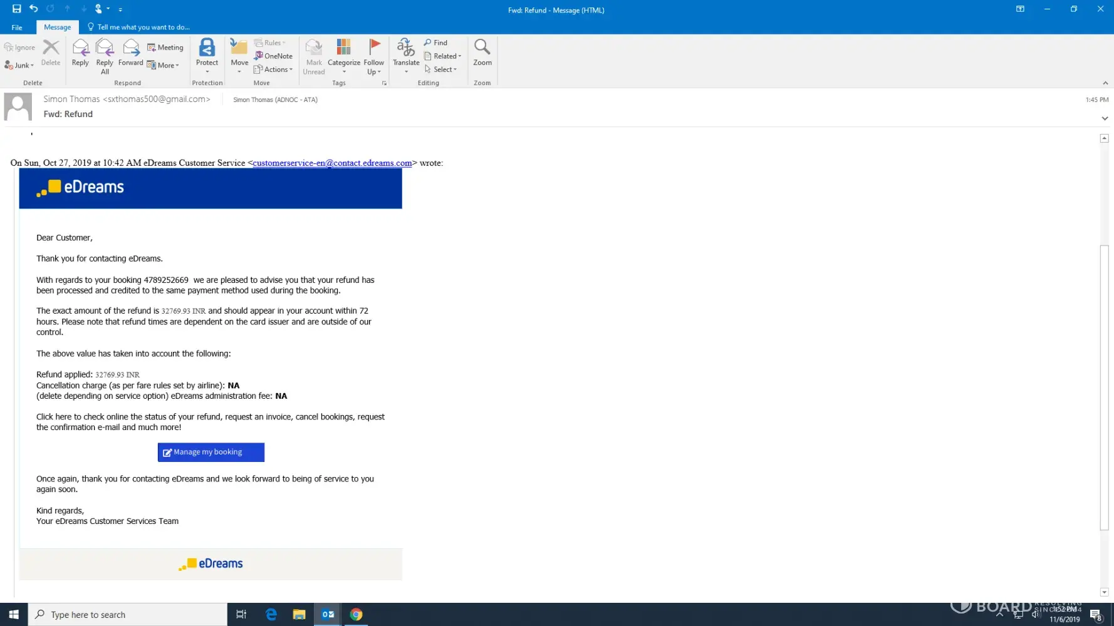This screenshot has width=1114, height=626.
Task: Click the message vertical scrollbar
Action: 1104,388
